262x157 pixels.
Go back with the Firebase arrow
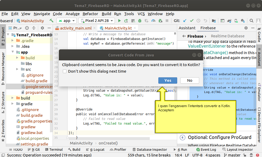click(x=184, y=36)
